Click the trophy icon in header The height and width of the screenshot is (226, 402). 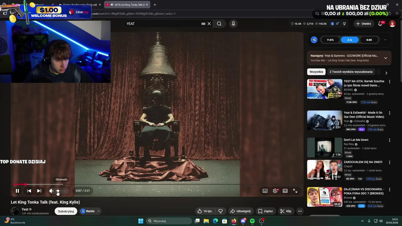344,24
